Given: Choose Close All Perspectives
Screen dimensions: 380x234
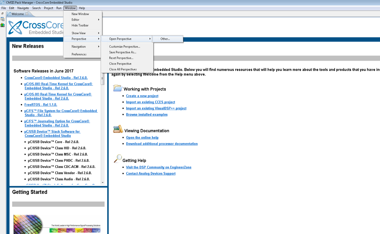Looking at the screenshot, I should 127,70.
